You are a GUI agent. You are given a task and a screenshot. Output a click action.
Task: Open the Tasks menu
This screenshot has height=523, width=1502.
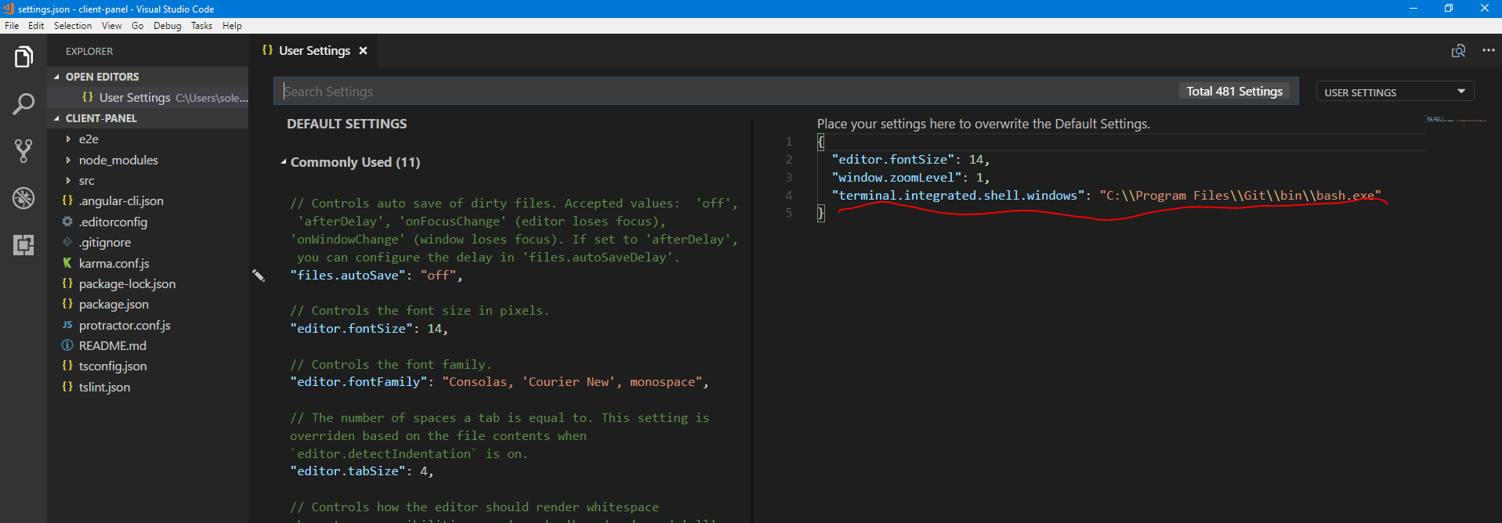201,26
